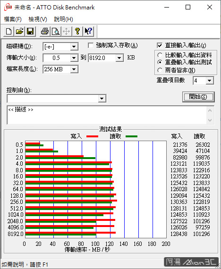Click the 測試結果 group title
This screenshot has width=221, height=269.
(x=110, y=129)
